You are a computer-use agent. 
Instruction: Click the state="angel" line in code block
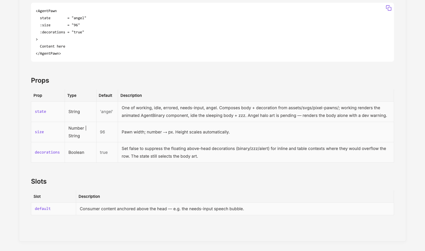point(63,18)
